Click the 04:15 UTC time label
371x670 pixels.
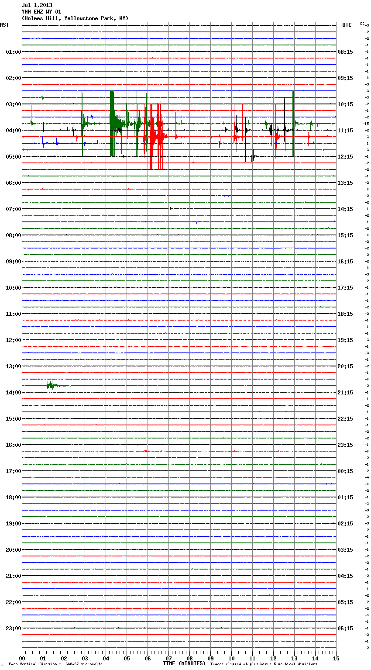[345, 576]
